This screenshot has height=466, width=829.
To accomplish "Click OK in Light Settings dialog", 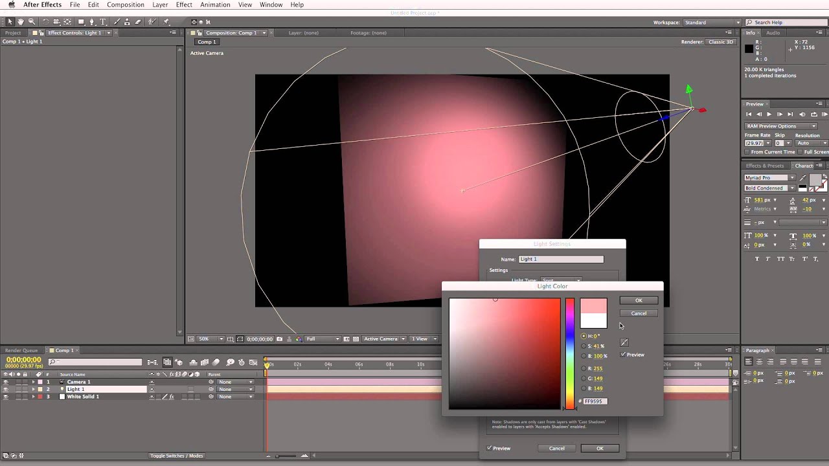I will (x=600, y=448).
